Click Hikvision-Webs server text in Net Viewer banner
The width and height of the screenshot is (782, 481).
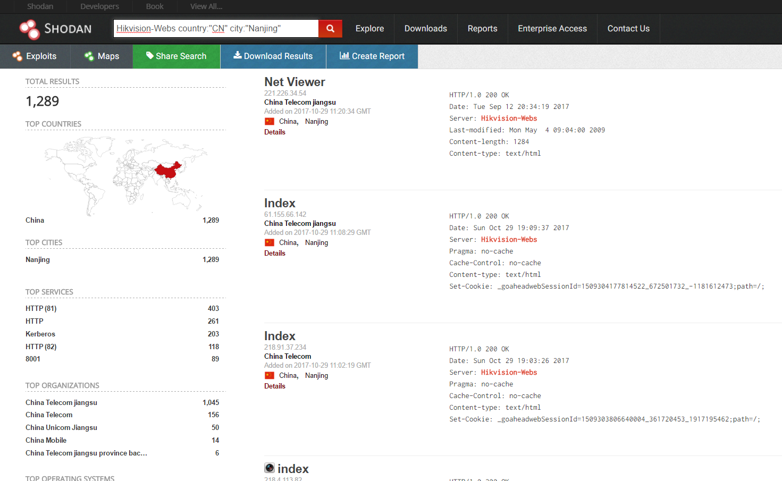pyautogui.click(x=509, y=119)
